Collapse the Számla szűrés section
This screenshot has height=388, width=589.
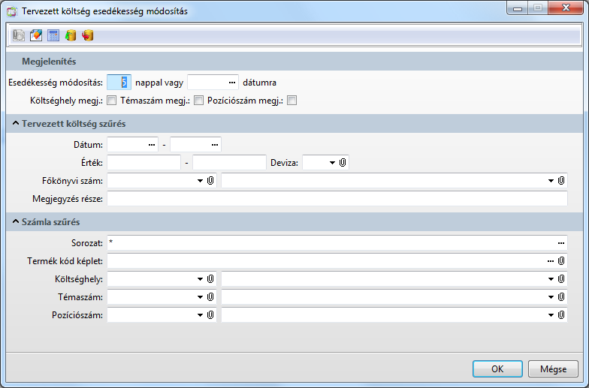(16, 221)
